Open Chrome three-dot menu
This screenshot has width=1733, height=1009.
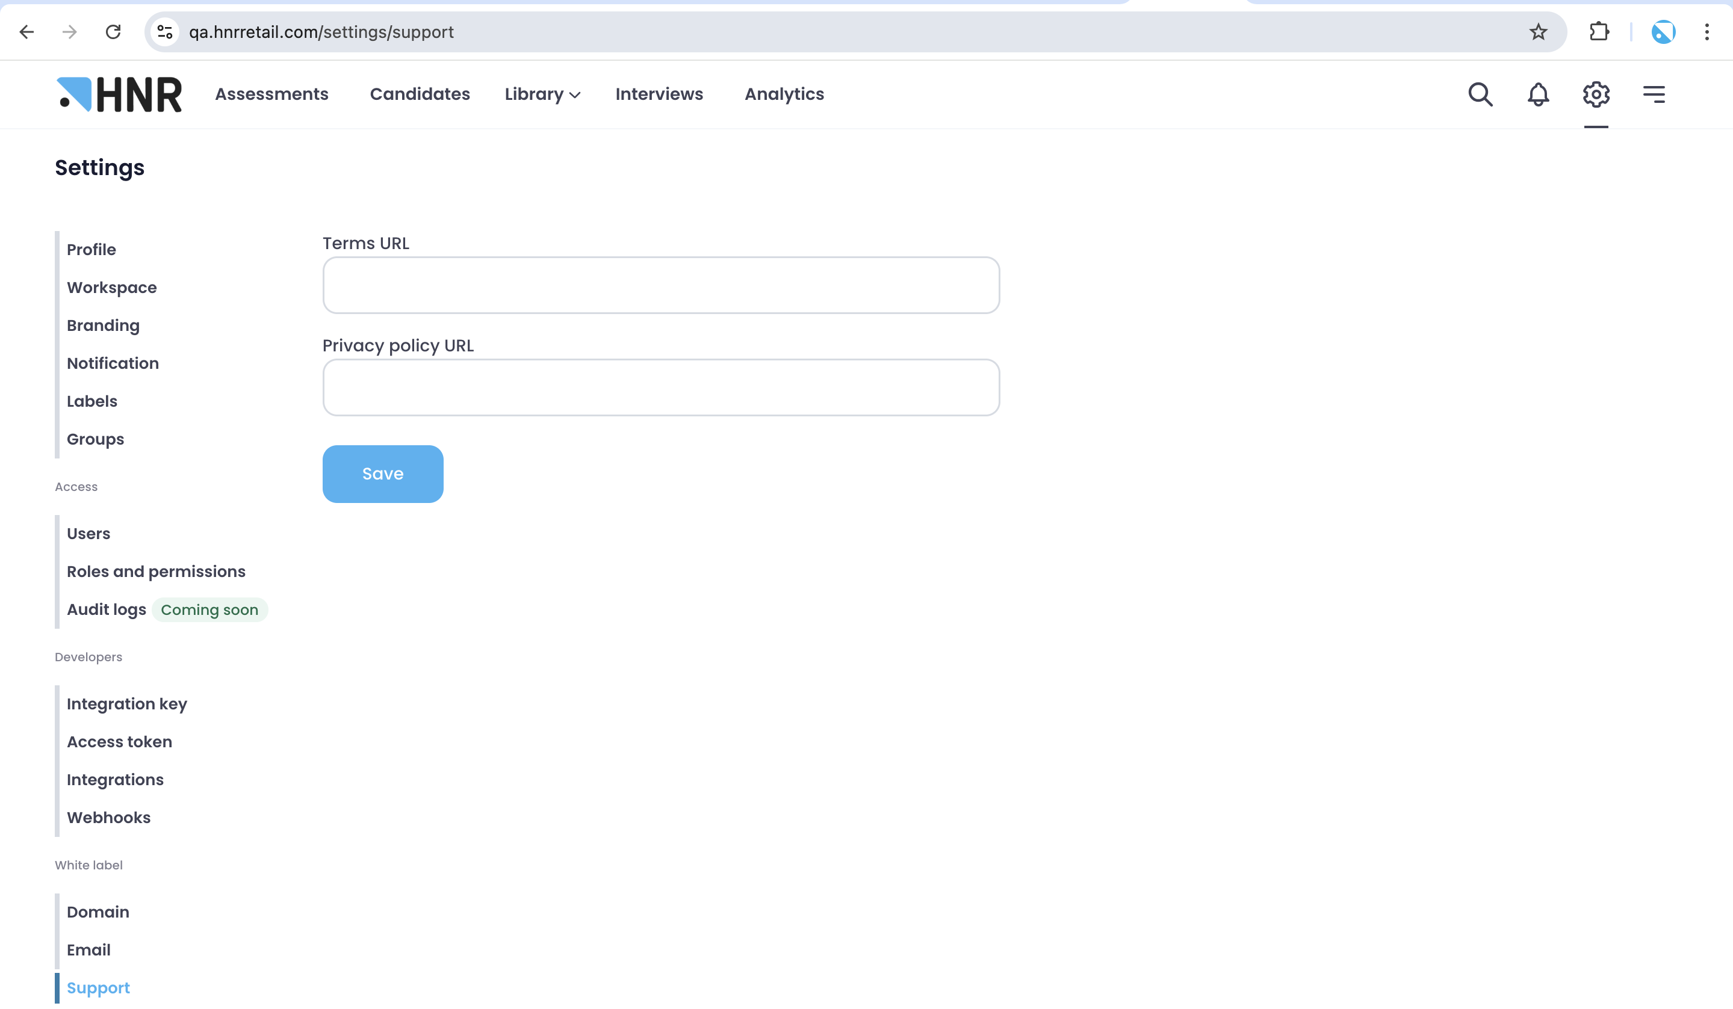pos(1706,32)
